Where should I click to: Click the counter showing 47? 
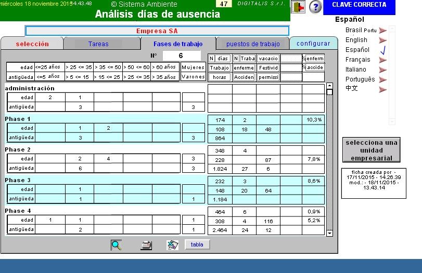point(224,4)
